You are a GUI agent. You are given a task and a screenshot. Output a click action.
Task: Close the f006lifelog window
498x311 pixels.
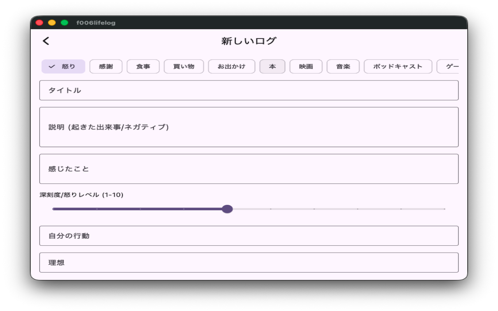(x=39, y=23)
